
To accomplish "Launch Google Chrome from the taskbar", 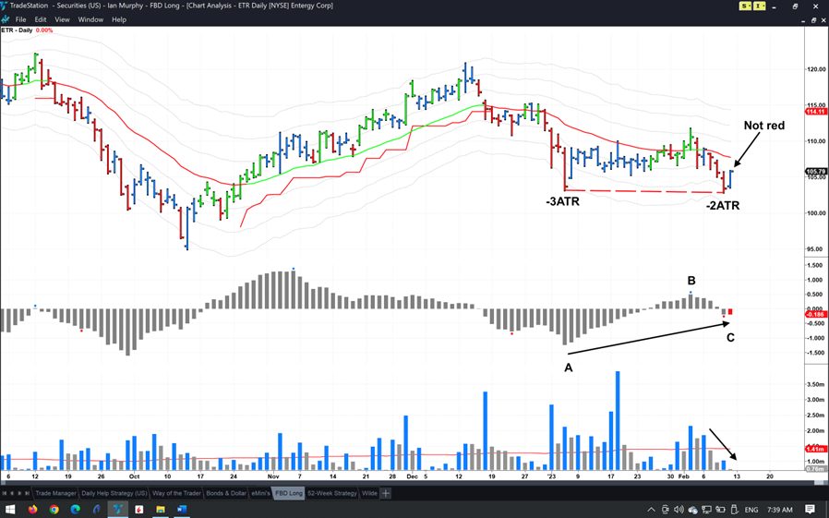I will click(54, 510).
